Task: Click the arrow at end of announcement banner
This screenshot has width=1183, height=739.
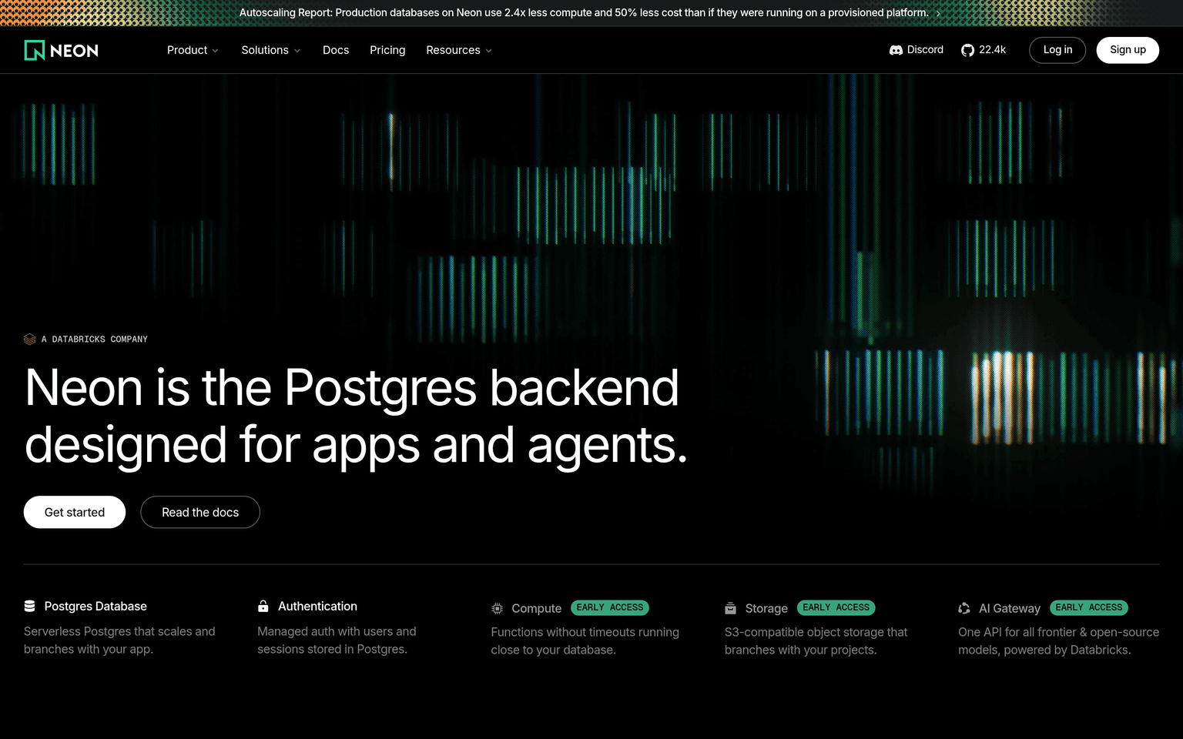Action: coord(938,13)
